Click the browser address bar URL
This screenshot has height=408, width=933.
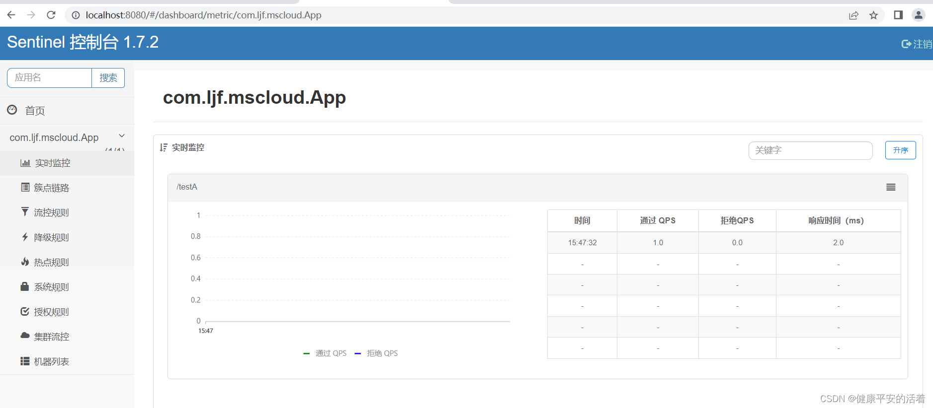coord(203,15)
